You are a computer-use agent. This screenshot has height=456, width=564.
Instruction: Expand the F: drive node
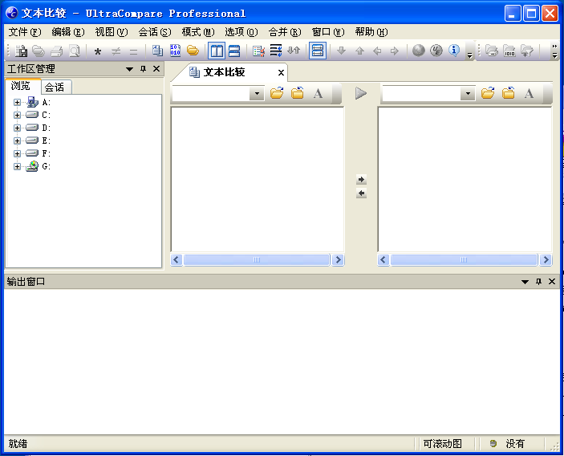tap(17, 153)
